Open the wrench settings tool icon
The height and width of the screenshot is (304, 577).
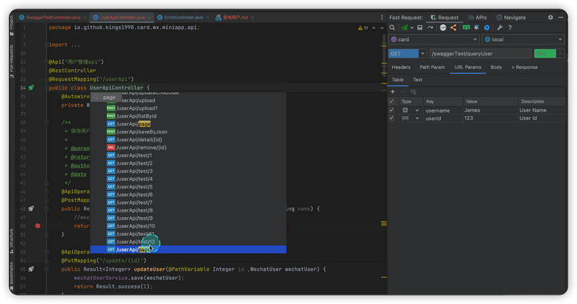coord(500,28)
